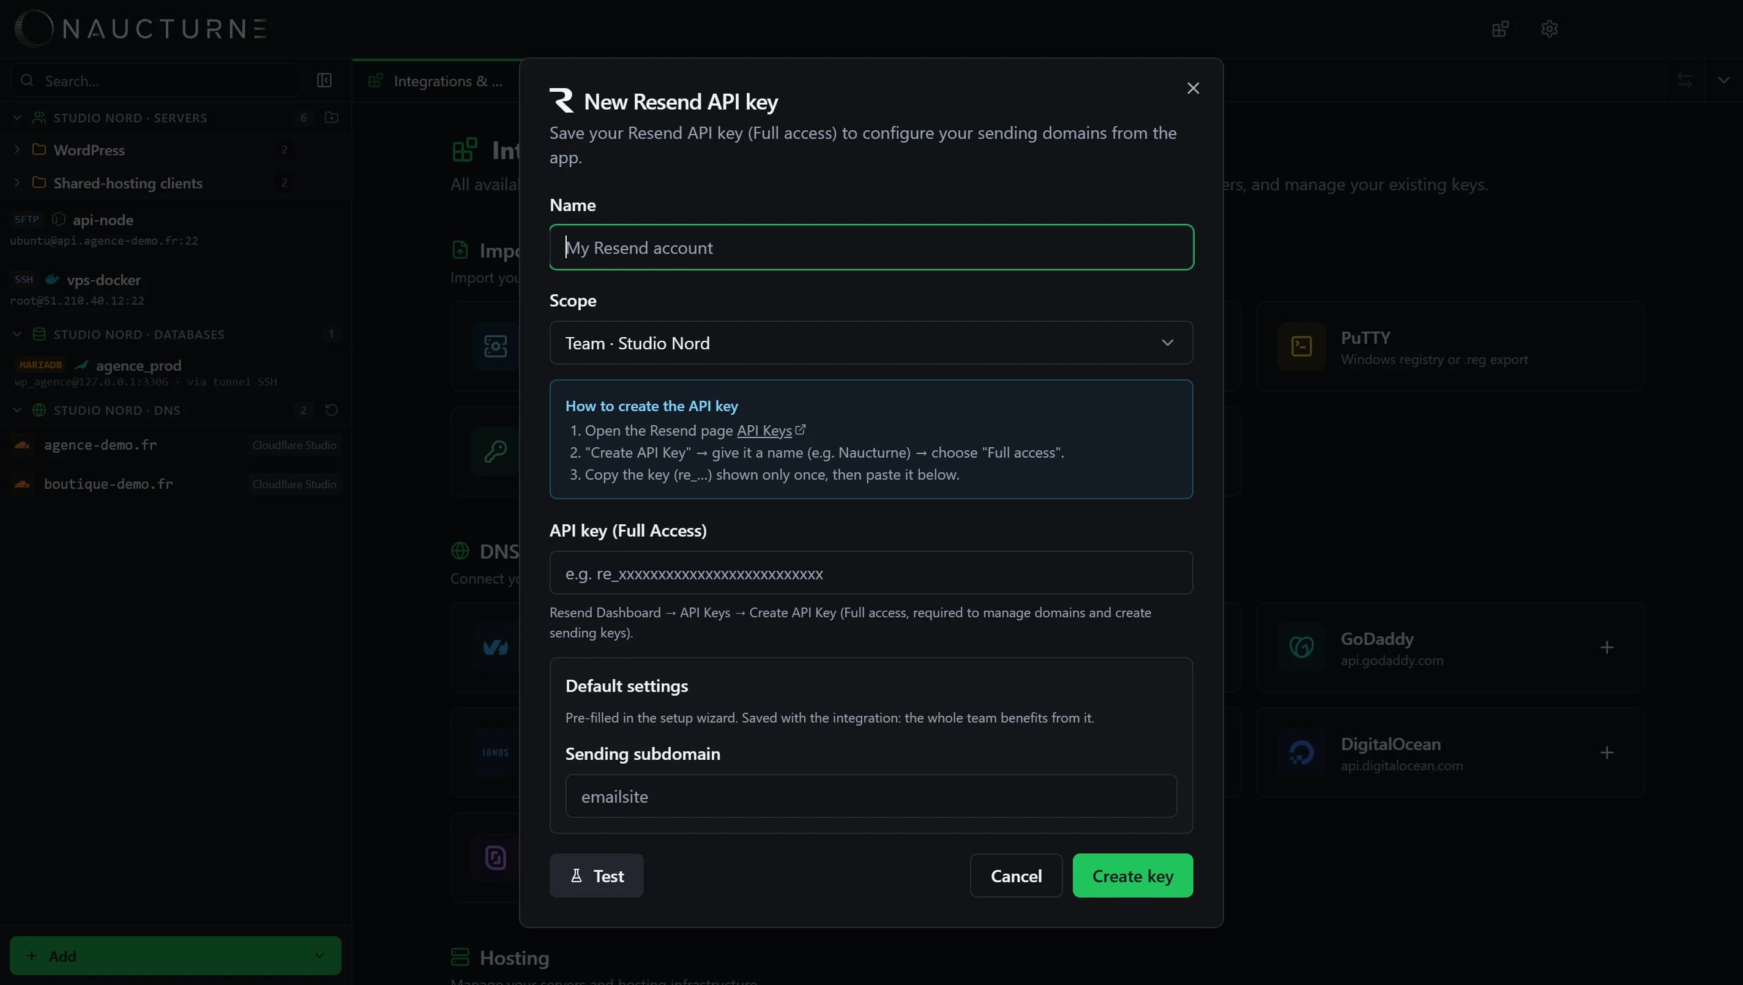
Task: Click the api-node hexagon icon
Action: tap(59, 219)
